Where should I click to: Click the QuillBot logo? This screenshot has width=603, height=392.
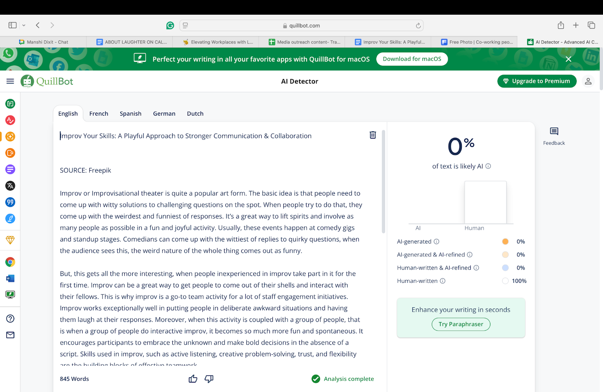pos(47,81)
